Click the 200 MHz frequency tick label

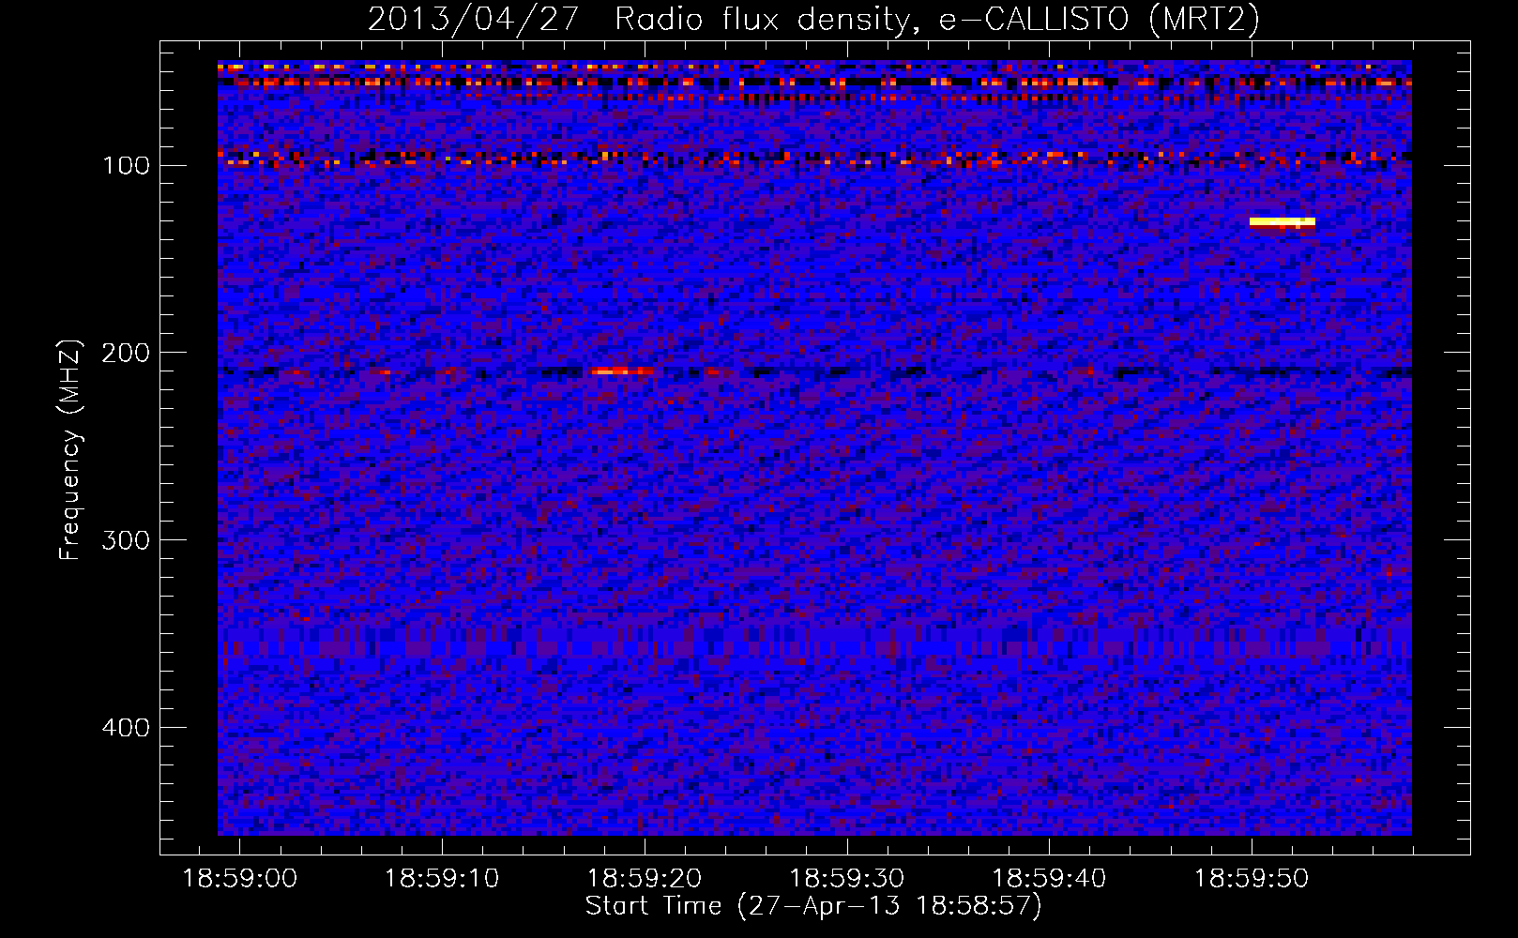pos(126,354)
